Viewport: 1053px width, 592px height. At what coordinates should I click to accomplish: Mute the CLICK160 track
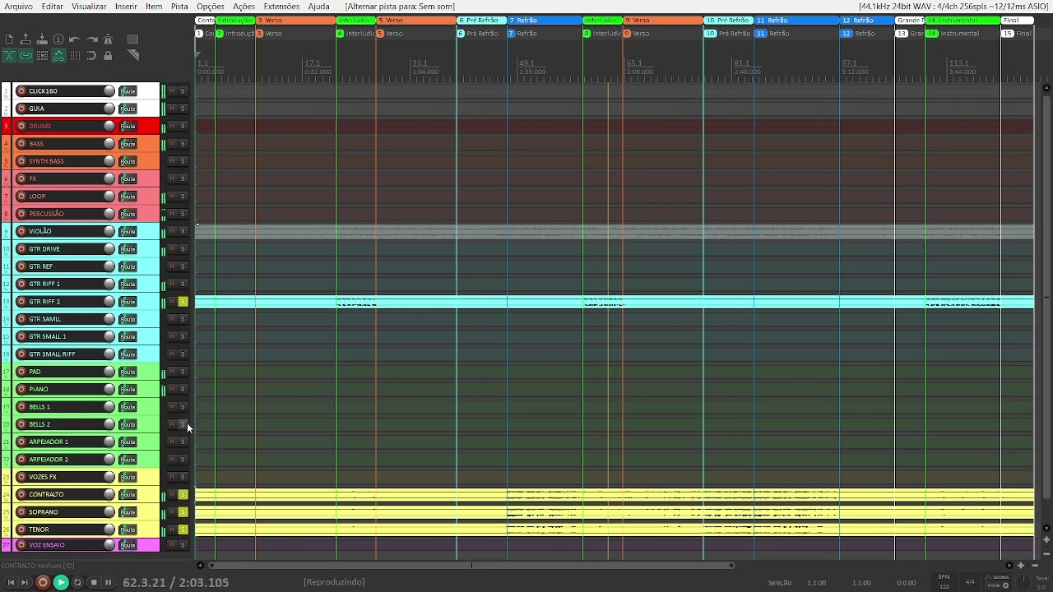pyautogui.click(x=173, y=91)
